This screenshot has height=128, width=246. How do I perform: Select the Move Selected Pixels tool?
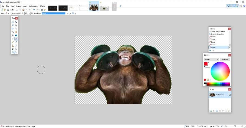pyautogui.click(x=16, y=22)
